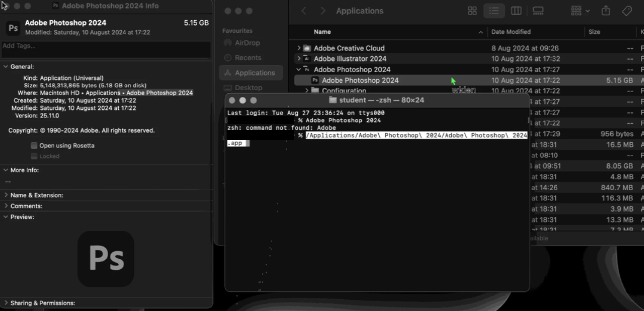Open Desktop from Finder sidebar
The height and width of the screenshot is (311, 644).
click(248, 88)
